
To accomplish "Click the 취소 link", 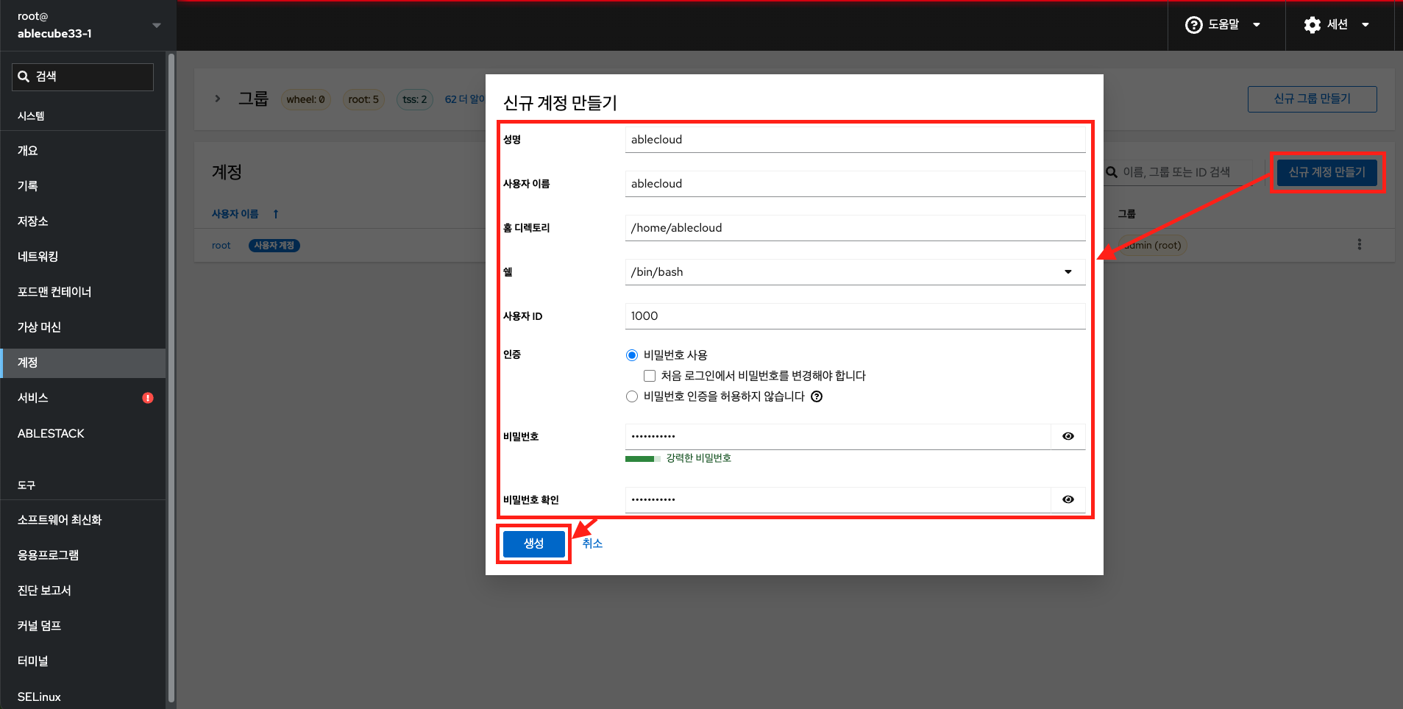I will point(592,544).
